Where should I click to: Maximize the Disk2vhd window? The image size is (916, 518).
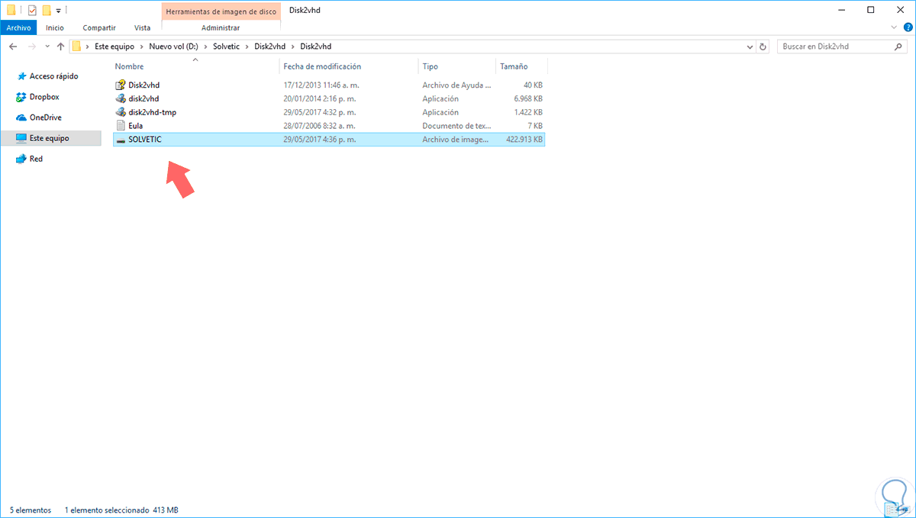[x=871, y=10]
